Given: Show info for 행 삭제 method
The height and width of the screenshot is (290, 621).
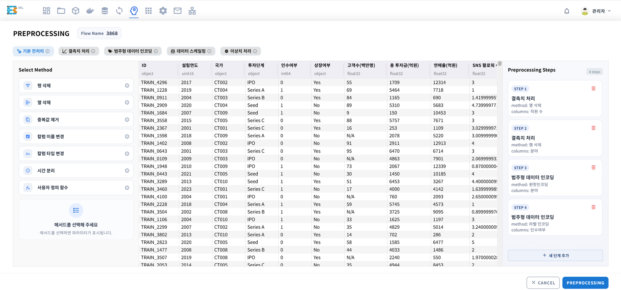Looking at the screenshot, I should 127,85.
